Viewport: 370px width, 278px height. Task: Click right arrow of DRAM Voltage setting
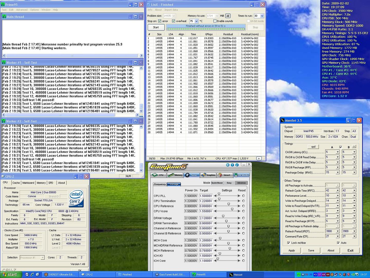click(239, 218)
